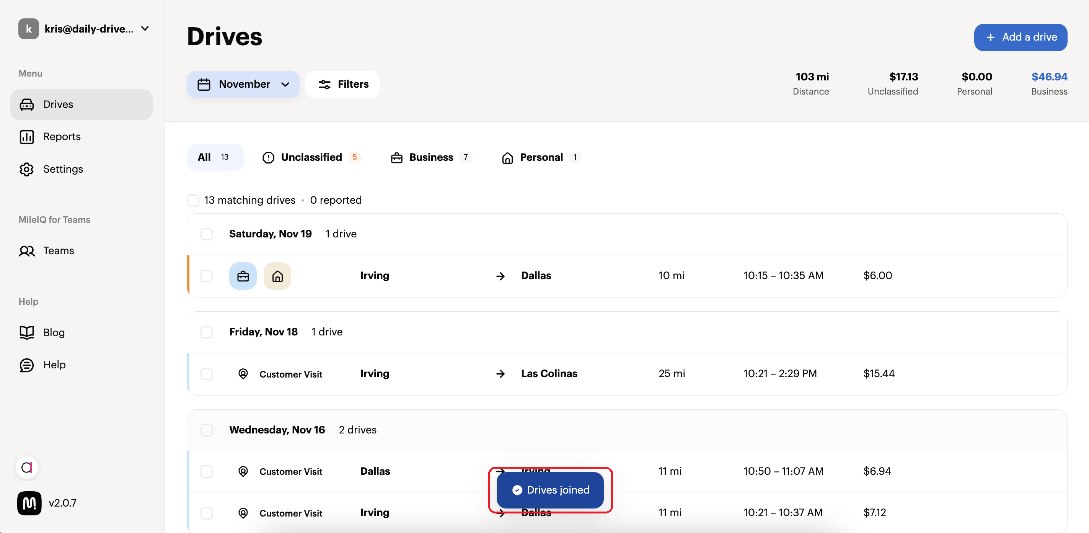Image resolution: width=1089 pixels, height=533 pixels.
Task: Check the Saturday, Nov 19 group checkbox
Action: 206,234
